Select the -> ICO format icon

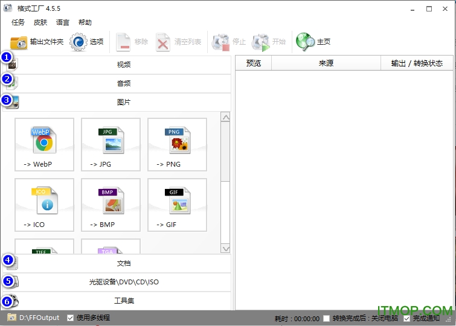tap(44, 205)
